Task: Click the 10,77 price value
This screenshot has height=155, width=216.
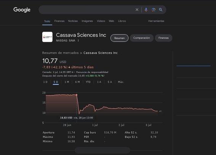Action: [50, 61]
